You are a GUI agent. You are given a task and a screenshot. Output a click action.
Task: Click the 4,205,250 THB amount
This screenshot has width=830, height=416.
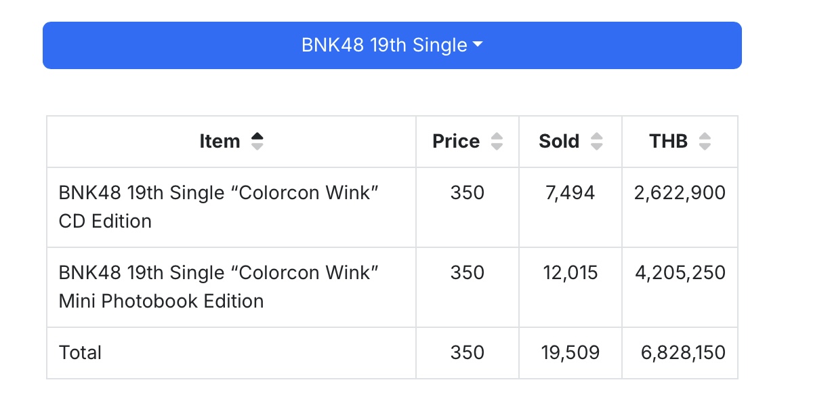[680, 272]
